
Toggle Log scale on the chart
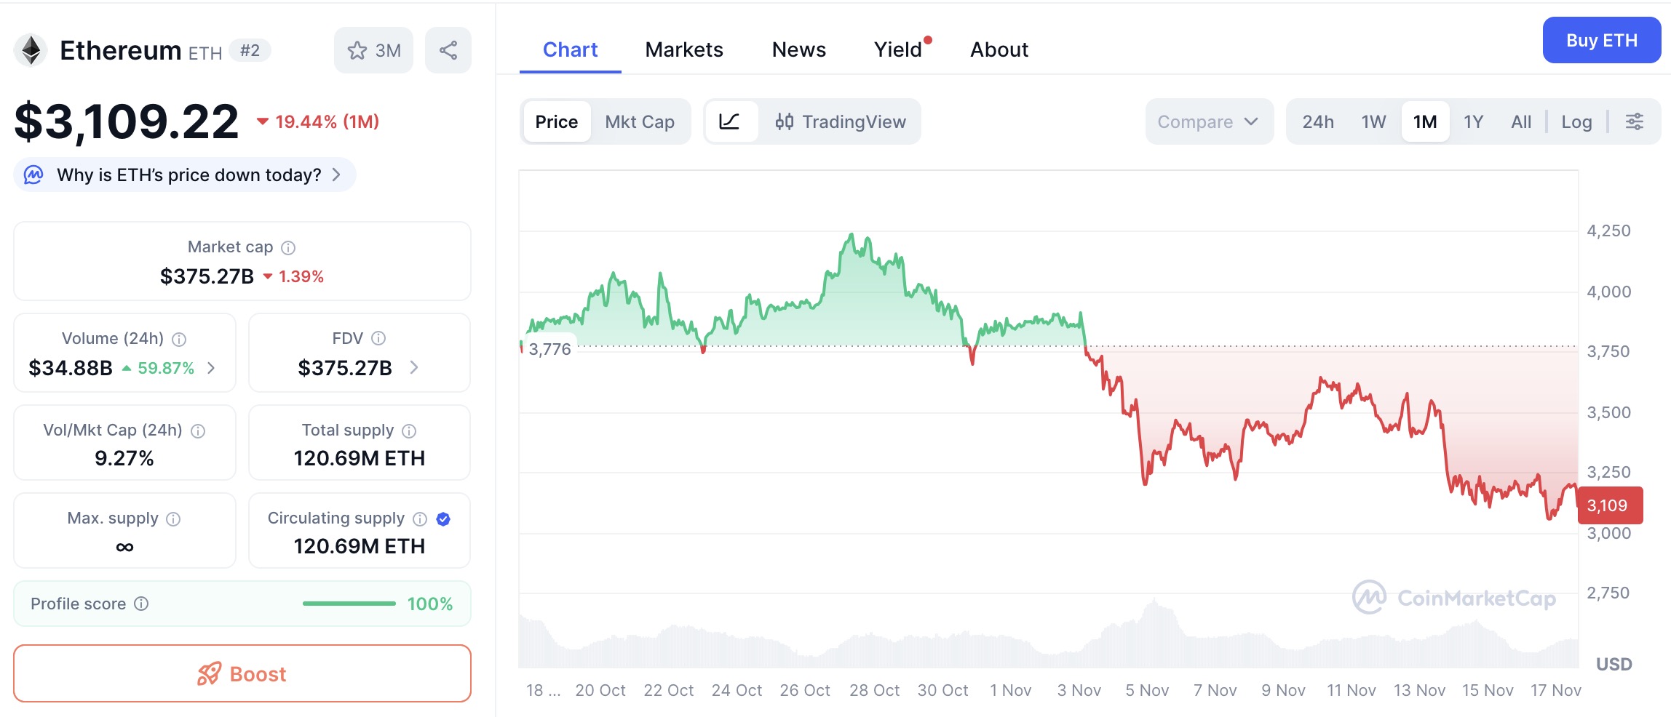coord(1576,121)
